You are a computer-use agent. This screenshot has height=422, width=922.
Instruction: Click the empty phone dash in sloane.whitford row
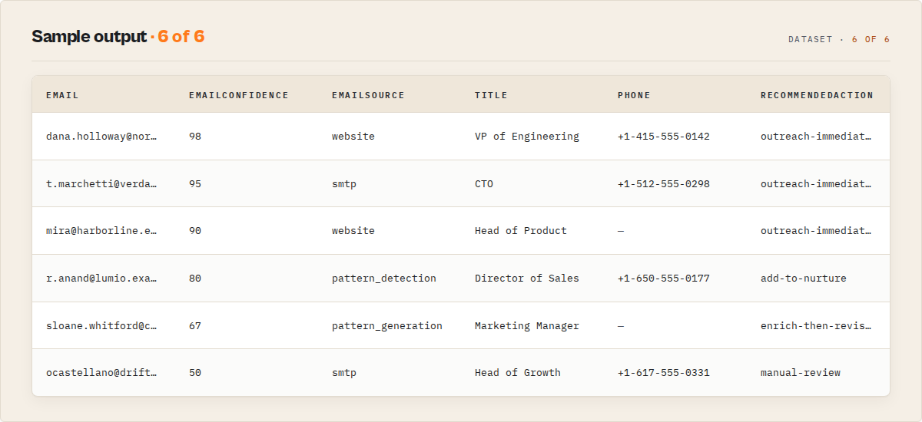[x=621, y=325]
